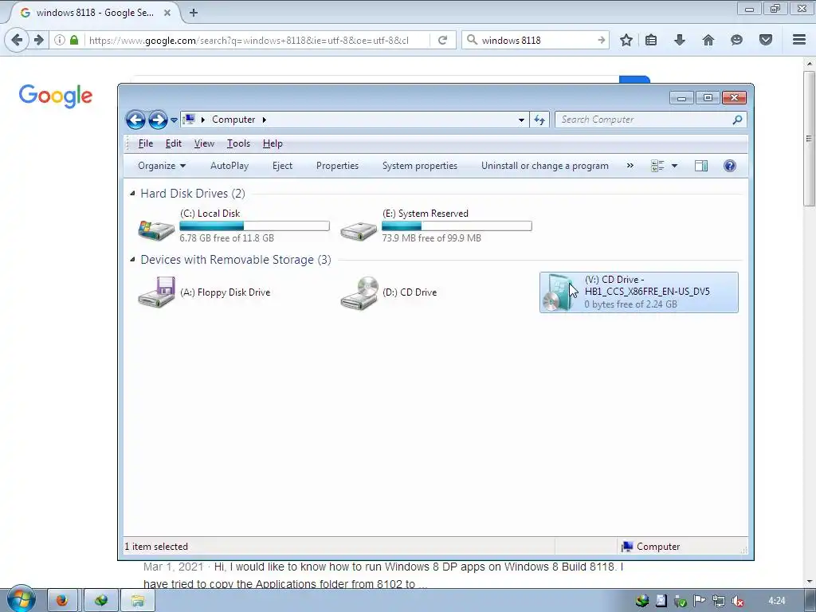Screen dimensions: 816x612
Task: Expand the Computer breadcrumb arrow
Action: coord(265,120)
